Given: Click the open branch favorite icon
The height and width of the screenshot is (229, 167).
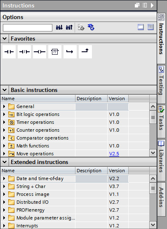Looking at the screenshot, I should (x=70, y=52).
